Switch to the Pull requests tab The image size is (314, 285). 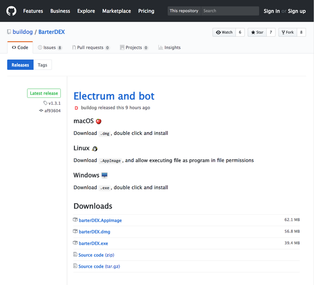[x=91, y=47]
